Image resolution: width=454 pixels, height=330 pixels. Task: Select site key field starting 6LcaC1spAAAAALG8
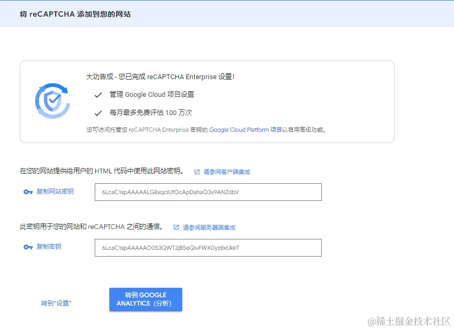pyautogui.click(x=208, y=192)
